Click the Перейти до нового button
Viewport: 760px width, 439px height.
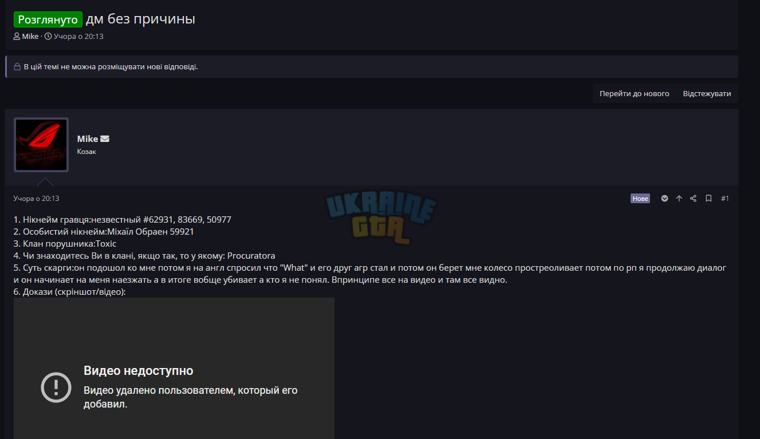click(634, 93)
